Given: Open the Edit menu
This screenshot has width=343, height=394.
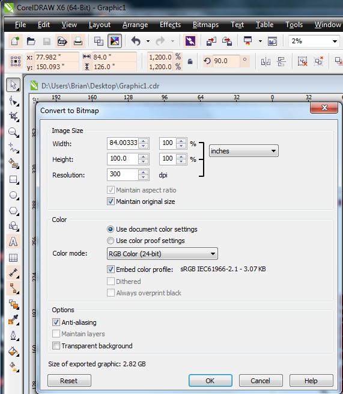Looking at the screenshot, I should [44, 25].
